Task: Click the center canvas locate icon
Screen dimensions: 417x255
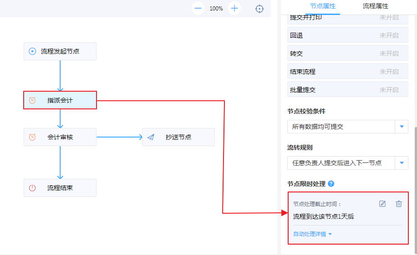Action: coord(259,9)
